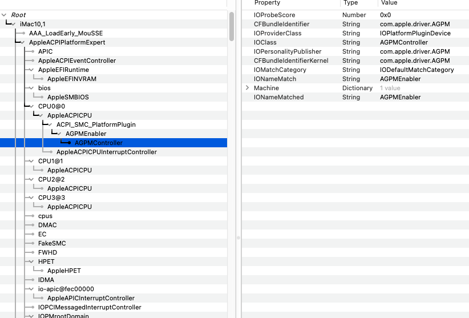Viewport: 469px width, 318px height.
Task: Click the '1 value' Machine cell
Action: pos(390,88)
